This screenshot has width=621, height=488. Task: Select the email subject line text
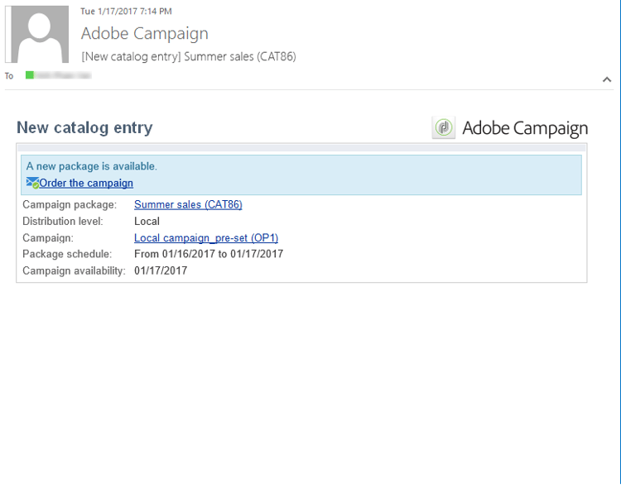(x=189, y=56)
